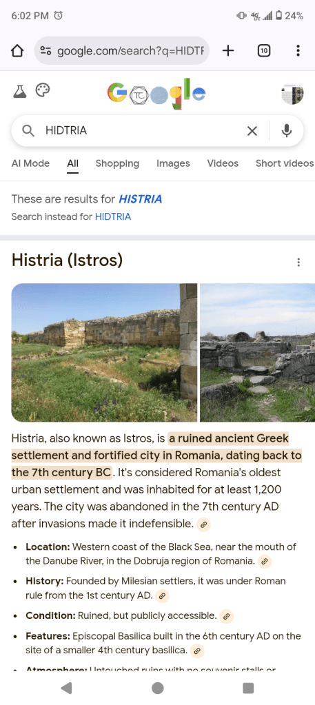Open Chrome three-dot overflow menu
Screen dimensions: 315x705
[x=298, y=51]
